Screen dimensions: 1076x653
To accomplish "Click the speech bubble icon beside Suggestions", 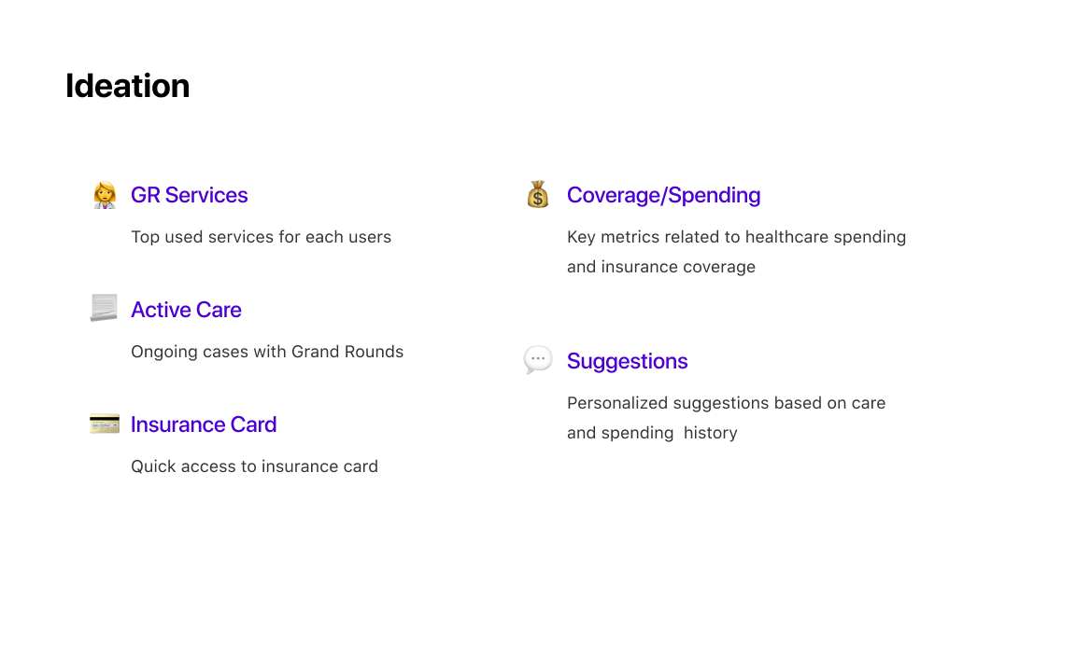I will 538,360.
